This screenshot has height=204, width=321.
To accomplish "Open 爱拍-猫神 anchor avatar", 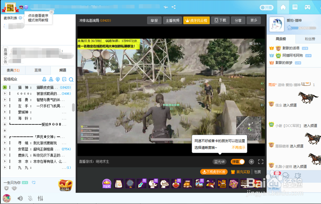I will (x=277, y=24).
